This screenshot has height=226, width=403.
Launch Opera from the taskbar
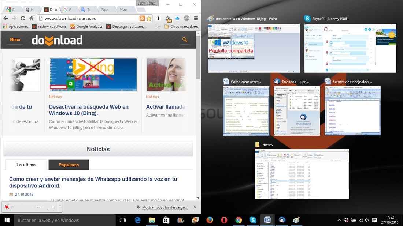(224, 220)
